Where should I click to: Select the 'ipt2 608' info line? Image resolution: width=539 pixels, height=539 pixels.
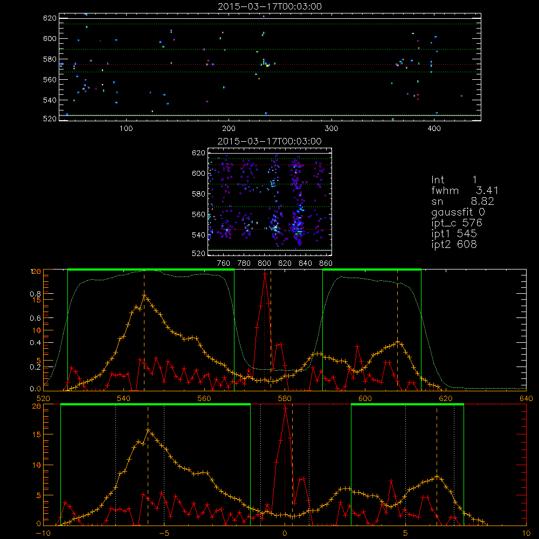click(454, 244)
